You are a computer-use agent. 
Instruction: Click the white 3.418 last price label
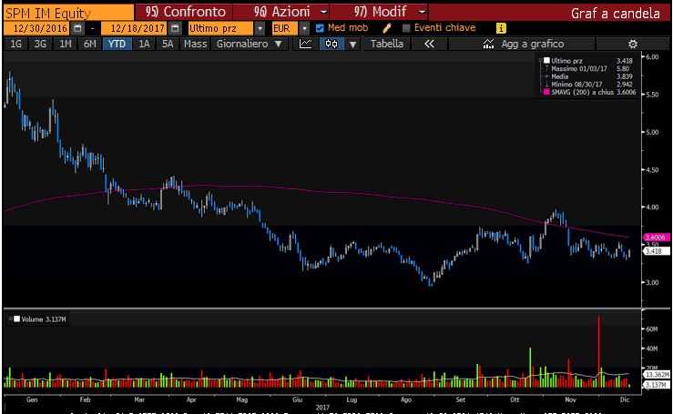pos(656,251)
